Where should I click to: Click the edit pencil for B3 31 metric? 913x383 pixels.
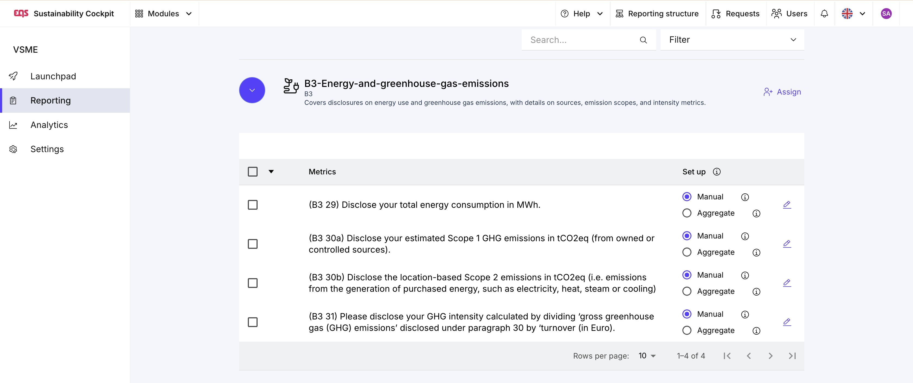pos(787,322)
